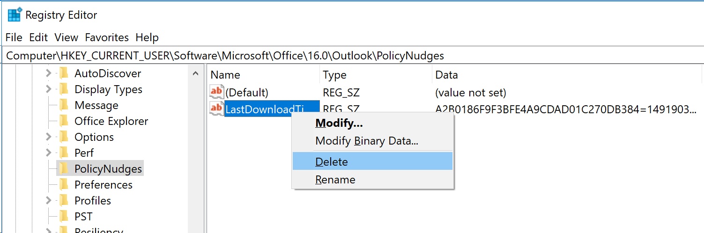This screenshot has height=233, width=704.
Task: Click REG_SZ type of (Default) row
Action: coord(341,93)
